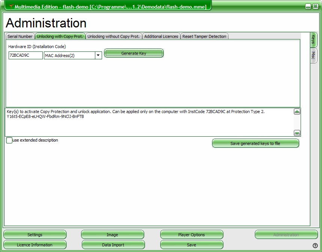Open the Player Options section

(x=191, y=235)
